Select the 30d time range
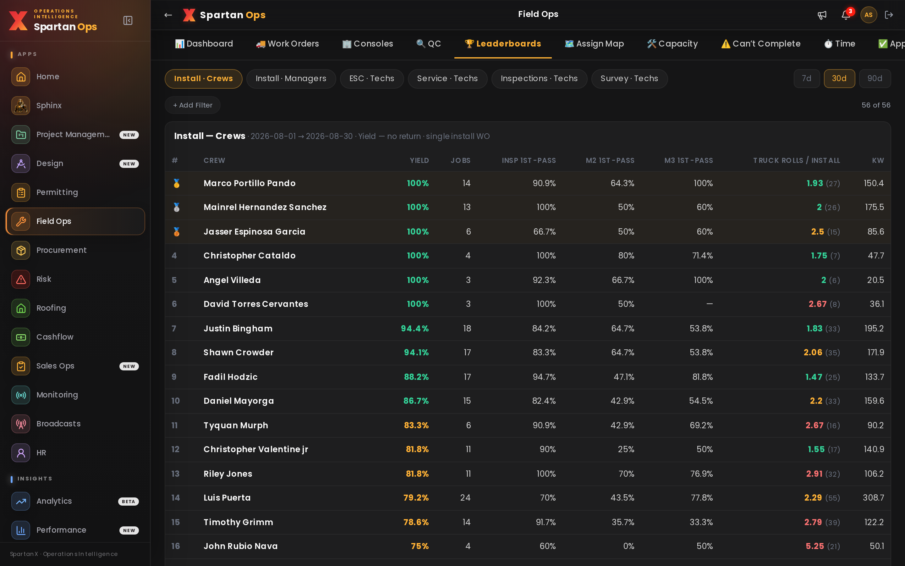905x566 pixels. point(839,79)
